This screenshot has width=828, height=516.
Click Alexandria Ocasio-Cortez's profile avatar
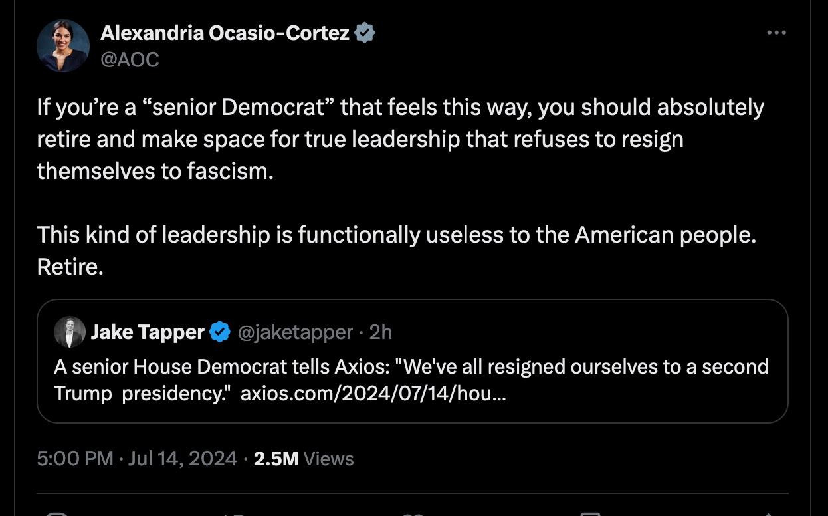click(63, 46)
